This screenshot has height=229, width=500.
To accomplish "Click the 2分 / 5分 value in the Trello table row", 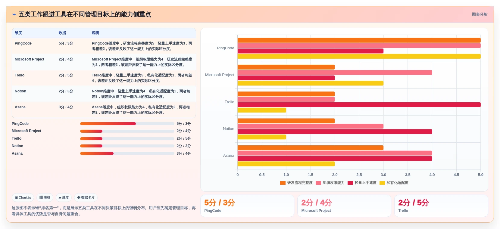I will 66,75.
